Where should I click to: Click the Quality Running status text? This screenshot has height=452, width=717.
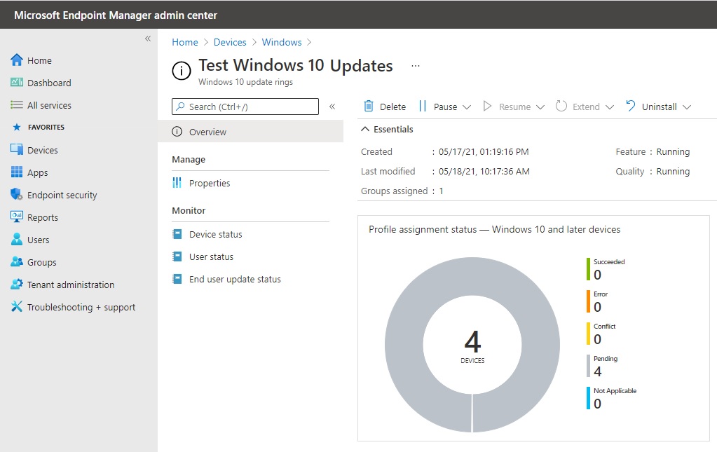pyautogui.click(x=673, y=172)
